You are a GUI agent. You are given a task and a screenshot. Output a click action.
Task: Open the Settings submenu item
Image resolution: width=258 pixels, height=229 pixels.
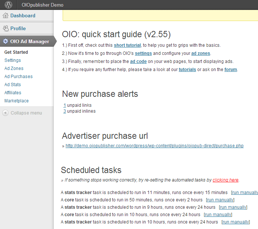(13, 60)
